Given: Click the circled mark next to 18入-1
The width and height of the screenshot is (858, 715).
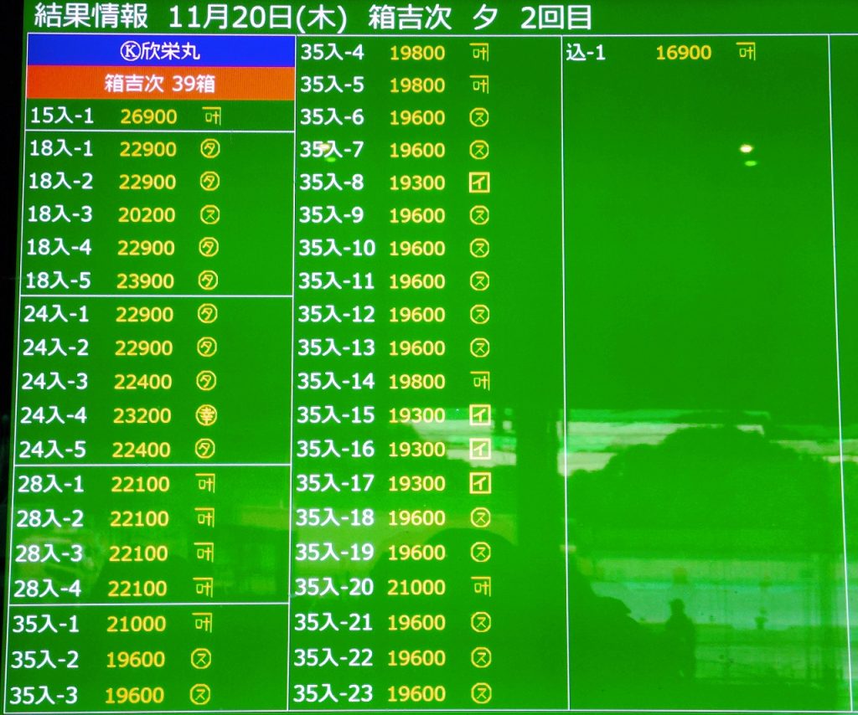Looking at the screenshot, I should tap(209, 150).
